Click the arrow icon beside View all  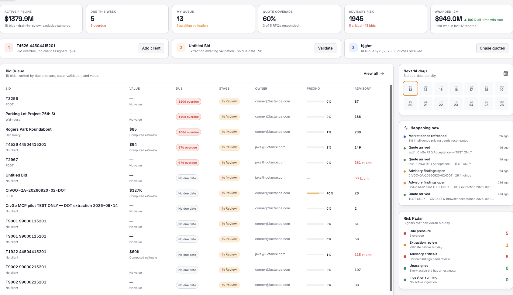point(382,73)
